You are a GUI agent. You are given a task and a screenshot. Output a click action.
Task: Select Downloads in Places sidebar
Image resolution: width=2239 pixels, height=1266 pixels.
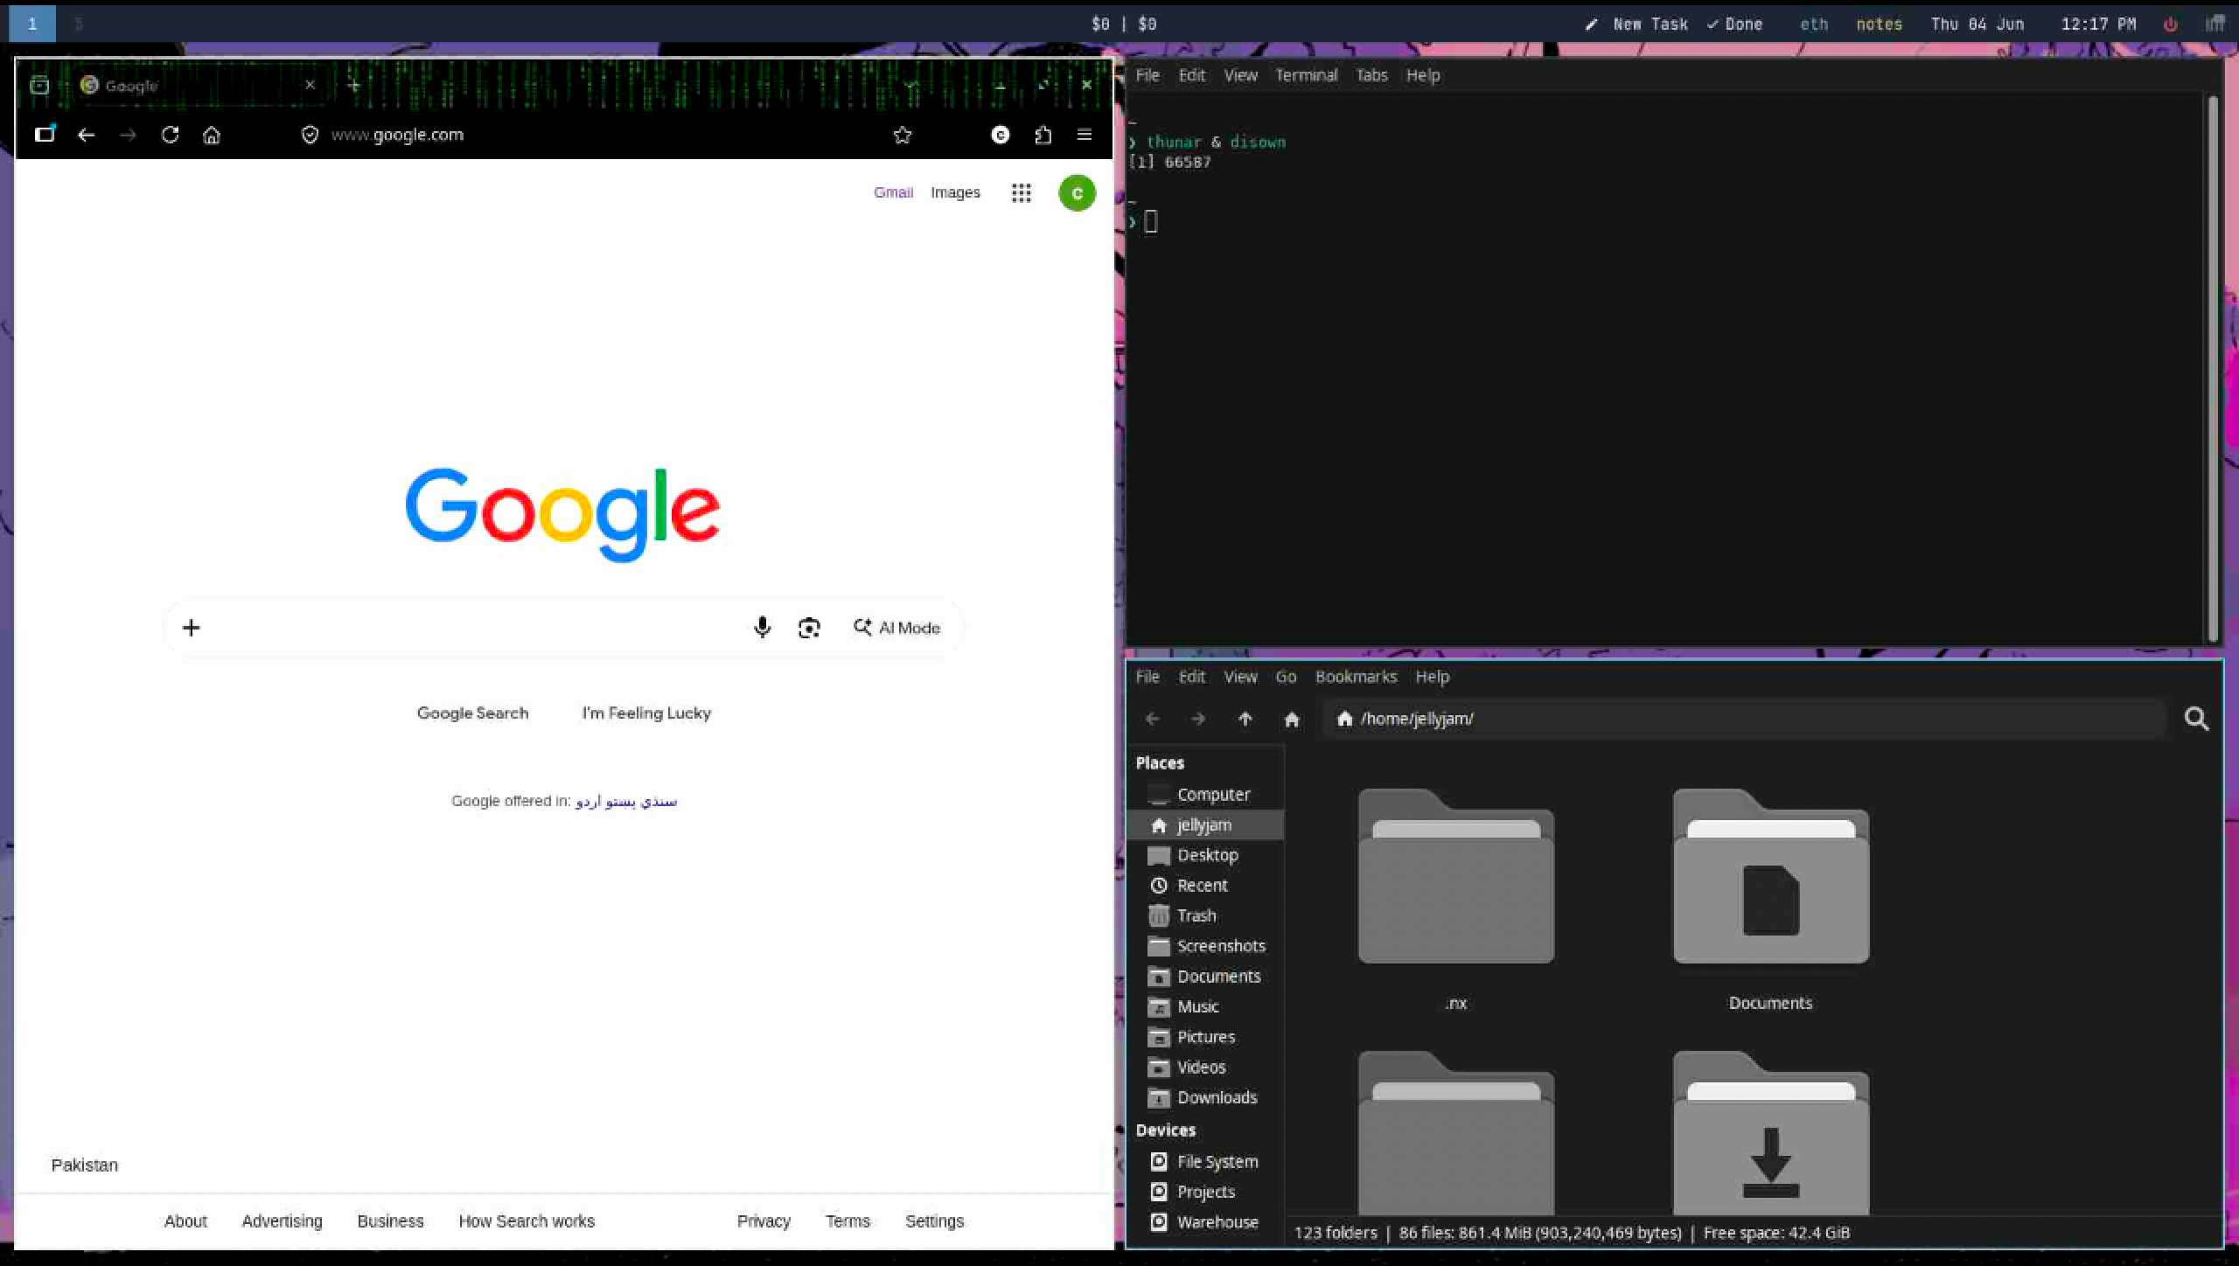(x=1205, y=1097)
